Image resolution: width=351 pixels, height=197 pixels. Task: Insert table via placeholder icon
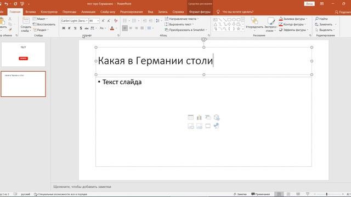[191, 117]
